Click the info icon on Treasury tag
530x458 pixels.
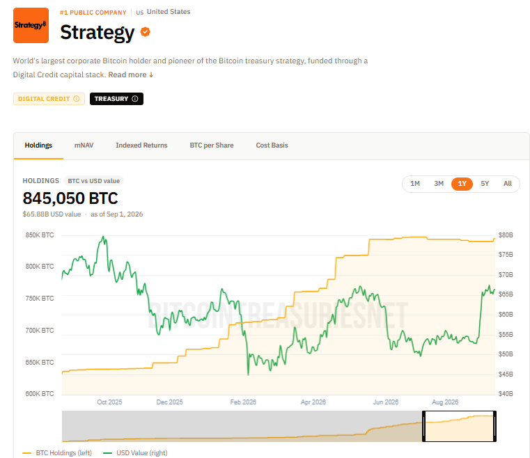pyautogui.click(x=135, y=99)
